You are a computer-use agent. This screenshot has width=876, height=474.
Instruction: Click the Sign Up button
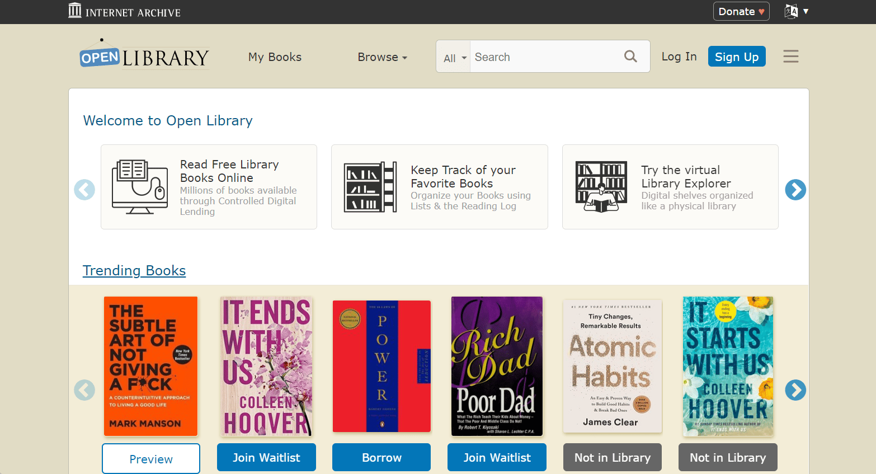point(737,57)
